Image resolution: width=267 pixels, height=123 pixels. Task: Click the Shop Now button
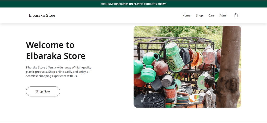(43, 91)
